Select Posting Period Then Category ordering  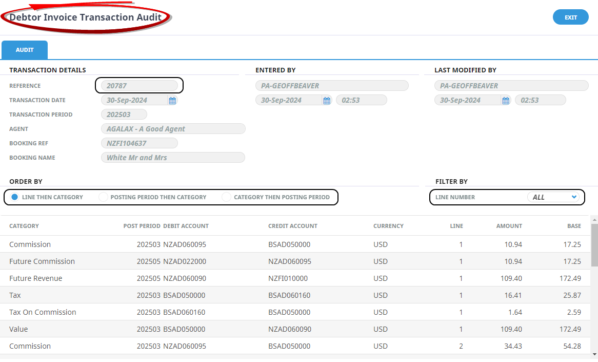[104, 197]
